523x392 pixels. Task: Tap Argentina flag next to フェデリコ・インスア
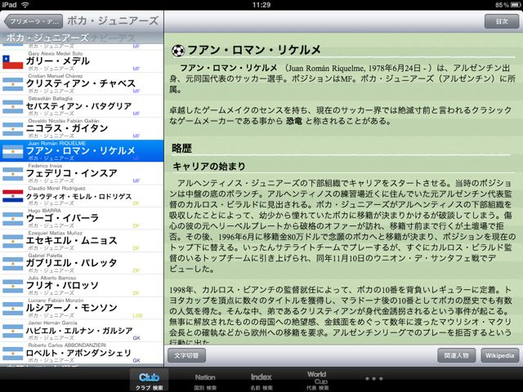13,174
